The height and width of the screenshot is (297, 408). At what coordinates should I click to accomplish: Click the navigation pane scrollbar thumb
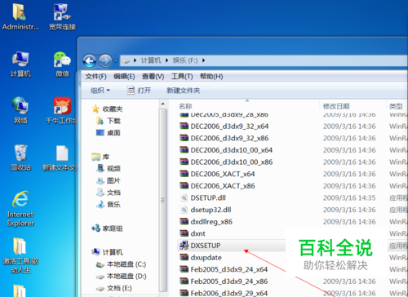point(162,200)
